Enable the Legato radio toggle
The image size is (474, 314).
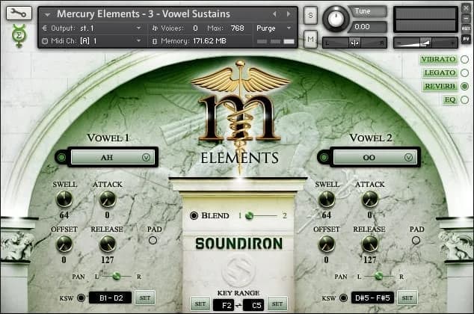pyautogui.click(x=464, y=73)
